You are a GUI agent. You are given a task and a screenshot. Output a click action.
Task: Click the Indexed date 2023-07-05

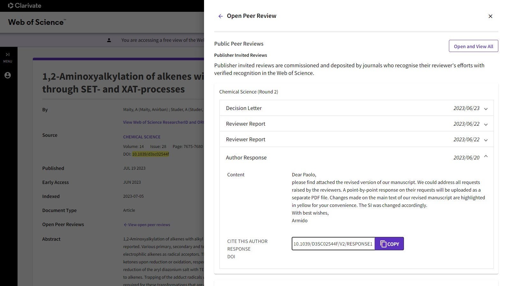coord(133,196)
